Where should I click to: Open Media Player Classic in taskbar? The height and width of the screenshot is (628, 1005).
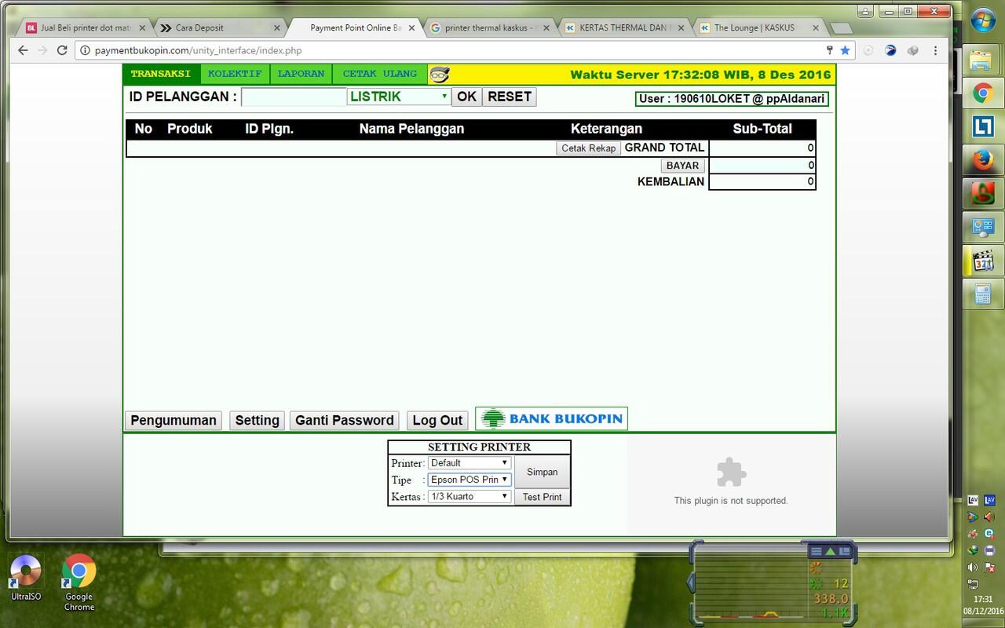point(983,261)
